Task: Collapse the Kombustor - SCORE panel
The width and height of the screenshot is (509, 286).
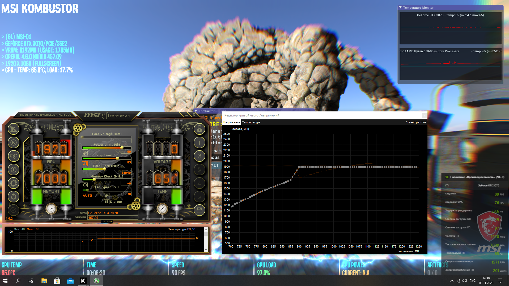Action: tap(196, 111)
